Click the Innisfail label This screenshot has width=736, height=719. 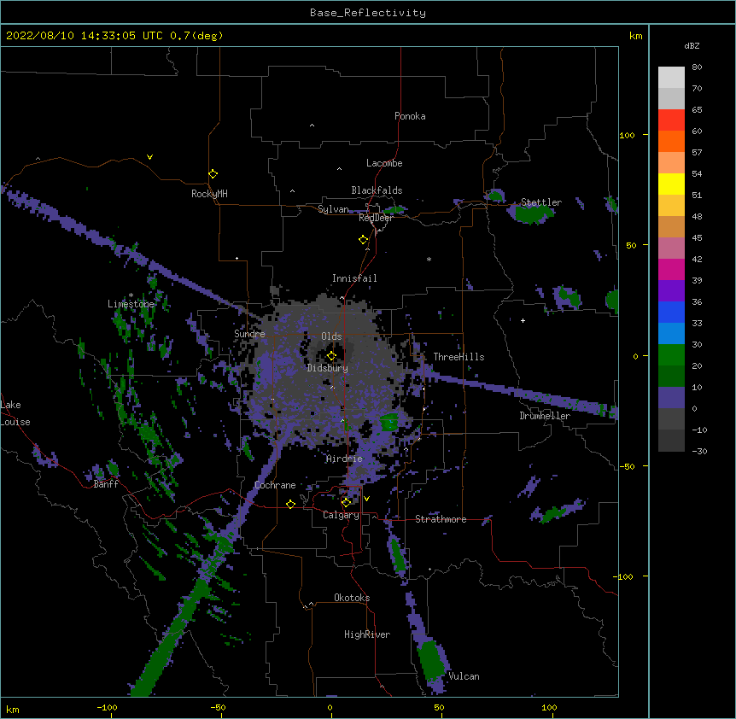(x=354, y=278)
